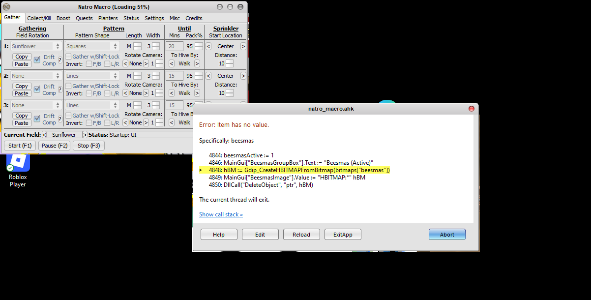Cycle To Hive By past Walk
The height and width of the screenshot is (300, 591).
pos(197,63)
